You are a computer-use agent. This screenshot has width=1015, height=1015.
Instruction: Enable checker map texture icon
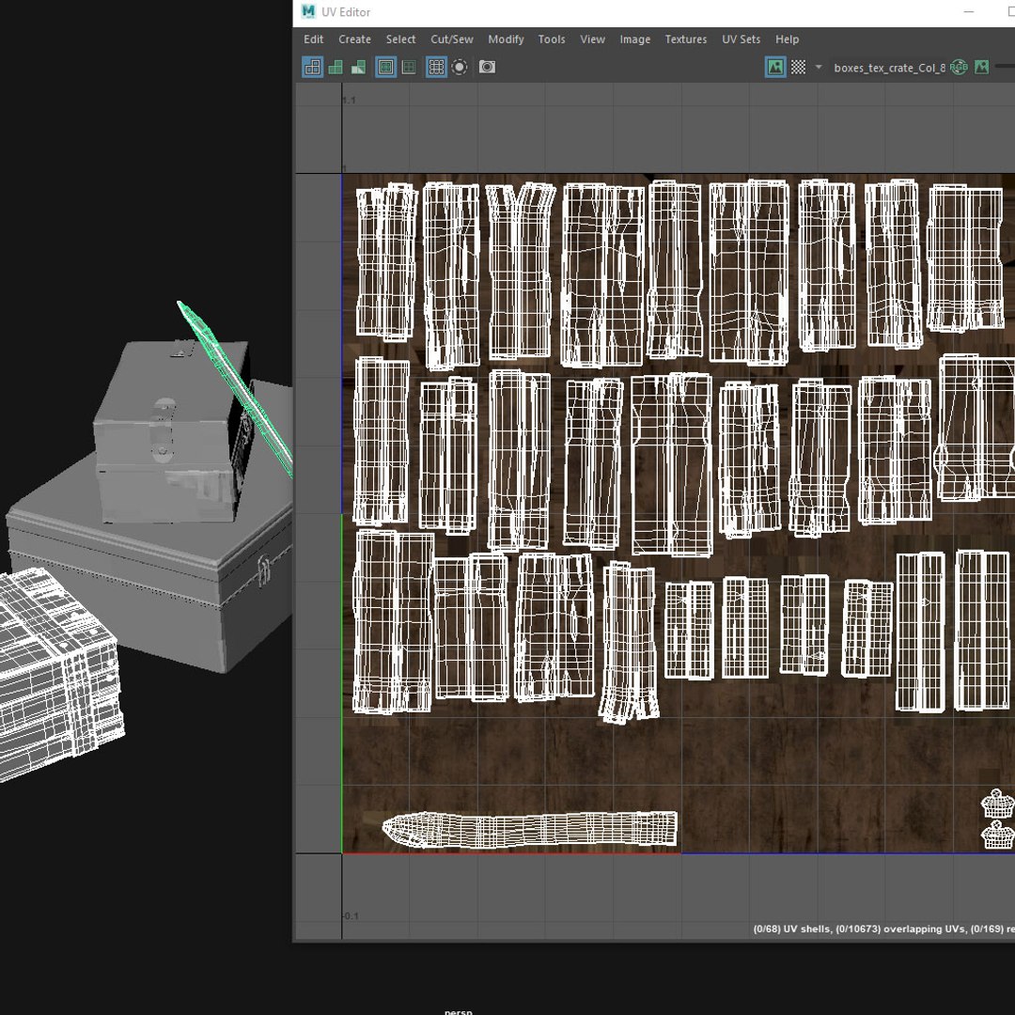pyautogui.click(x=798, y=67)
